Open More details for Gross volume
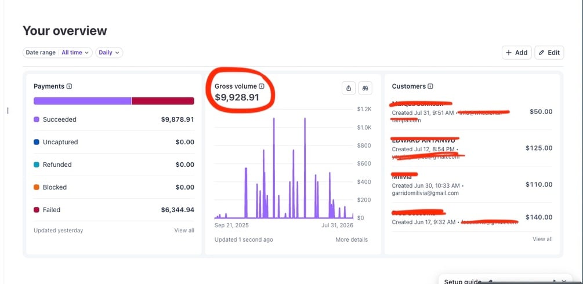This screenshot has width=583, height=284. (352, 240)
